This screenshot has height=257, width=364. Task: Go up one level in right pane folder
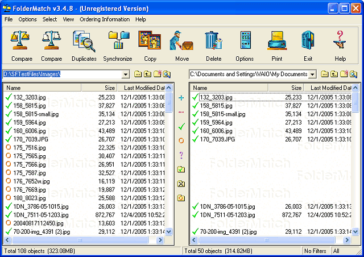point(334,74)
